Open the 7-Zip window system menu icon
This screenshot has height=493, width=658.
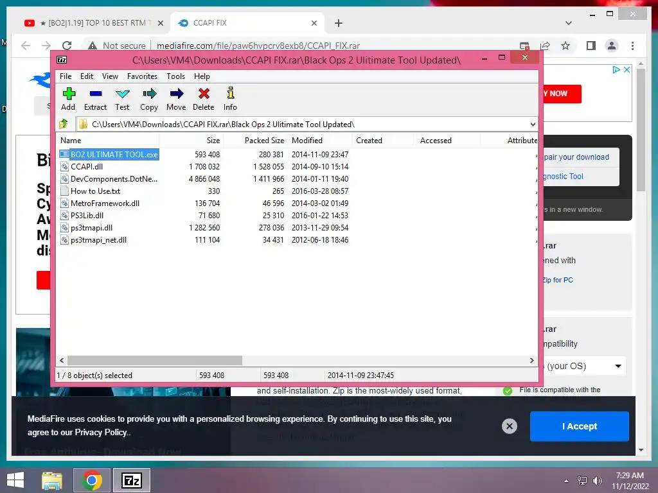click(62, 60)
